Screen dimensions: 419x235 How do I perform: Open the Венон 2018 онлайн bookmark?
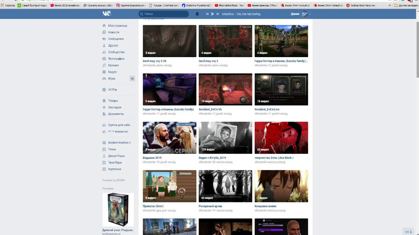(65, 6)
